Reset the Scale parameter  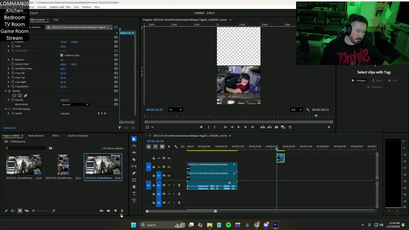click(116, 46)
